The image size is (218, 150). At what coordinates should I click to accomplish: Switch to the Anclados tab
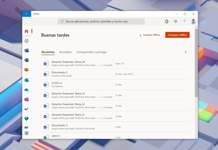tap(65, 52)
